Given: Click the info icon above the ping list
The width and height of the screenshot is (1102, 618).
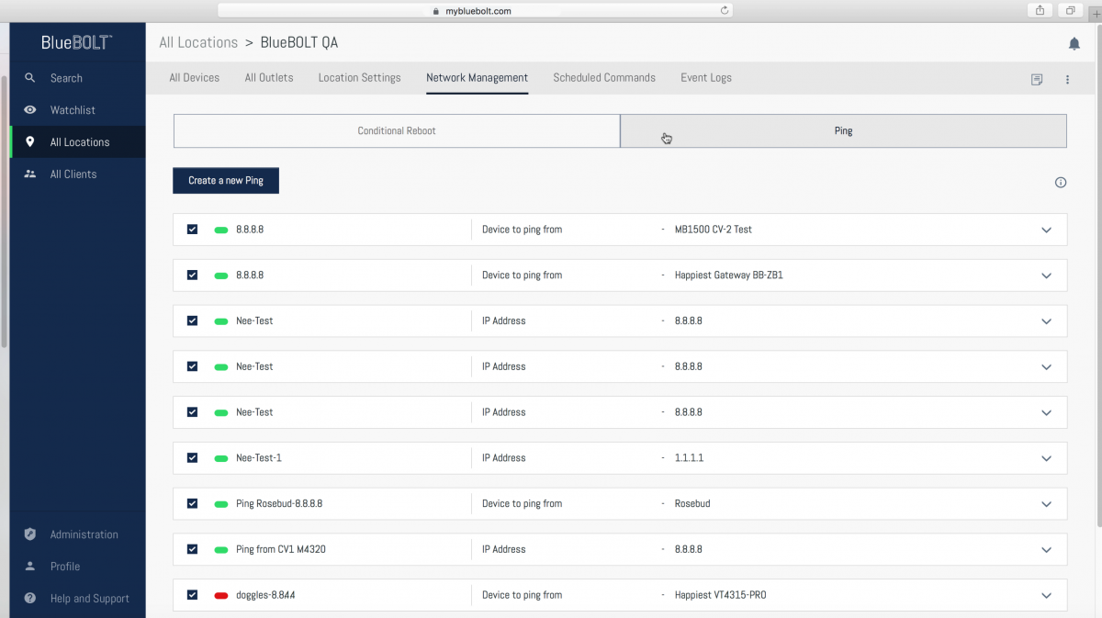Looking at the screenshot, I should [1061, 182].
